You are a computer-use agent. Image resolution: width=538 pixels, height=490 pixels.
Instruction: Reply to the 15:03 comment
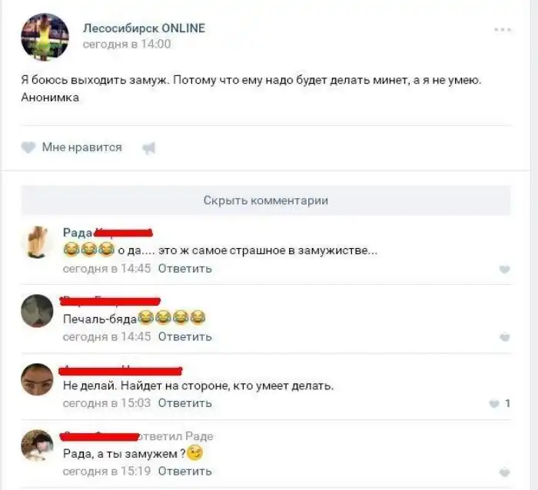click(x=185, y=403)
